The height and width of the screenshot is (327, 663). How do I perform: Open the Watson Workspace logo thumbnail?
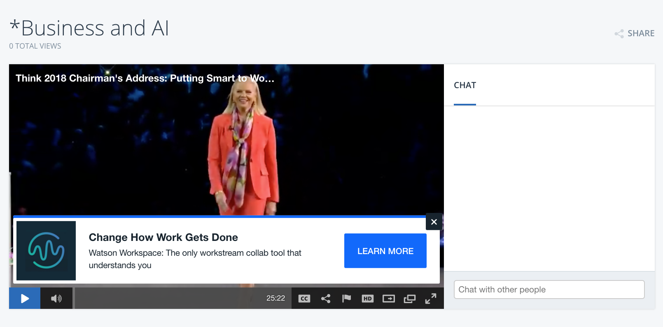(46, 251)
